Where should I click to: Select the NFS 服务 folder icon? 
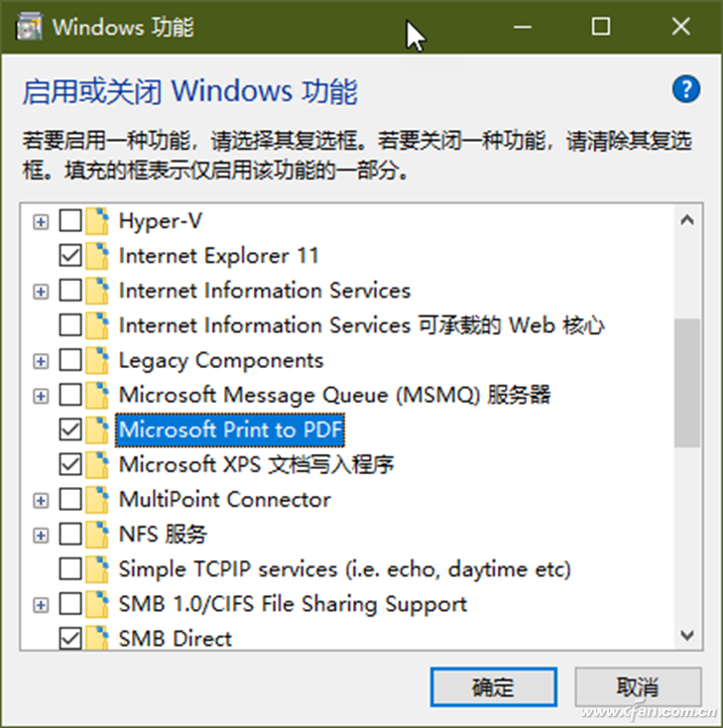click(97, 535)
